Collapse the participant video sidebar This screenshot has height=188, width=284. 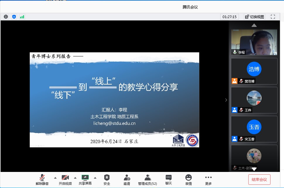[226, 100]
